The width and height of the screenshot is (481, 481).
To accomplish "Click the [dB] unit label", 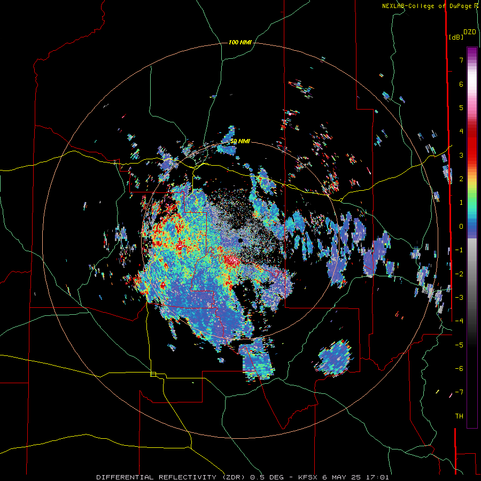I will click(x=456, y=37).
